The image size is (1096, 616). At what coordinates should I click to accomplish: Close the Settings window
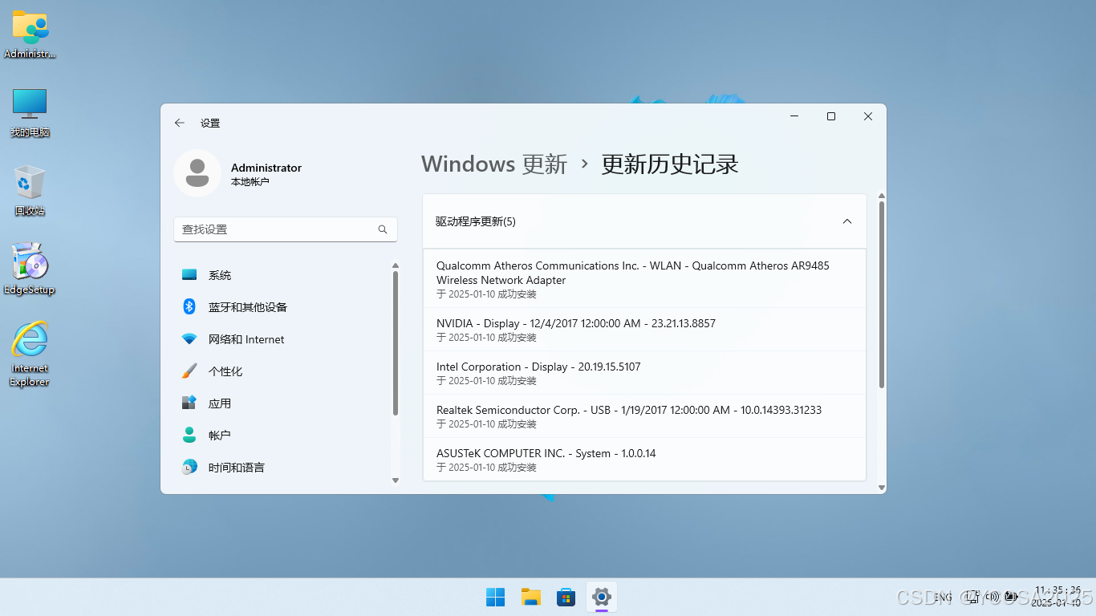click(x=868, y=117)
